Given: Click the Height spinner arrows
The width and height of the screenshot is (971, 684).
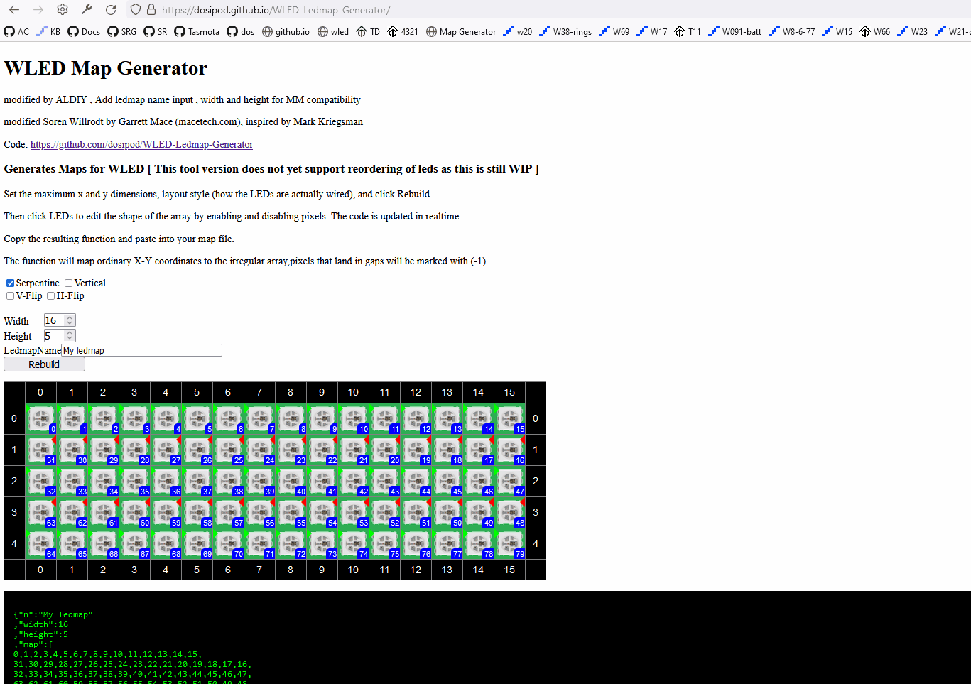Looking at the screenshot, I should coord(70,335).
